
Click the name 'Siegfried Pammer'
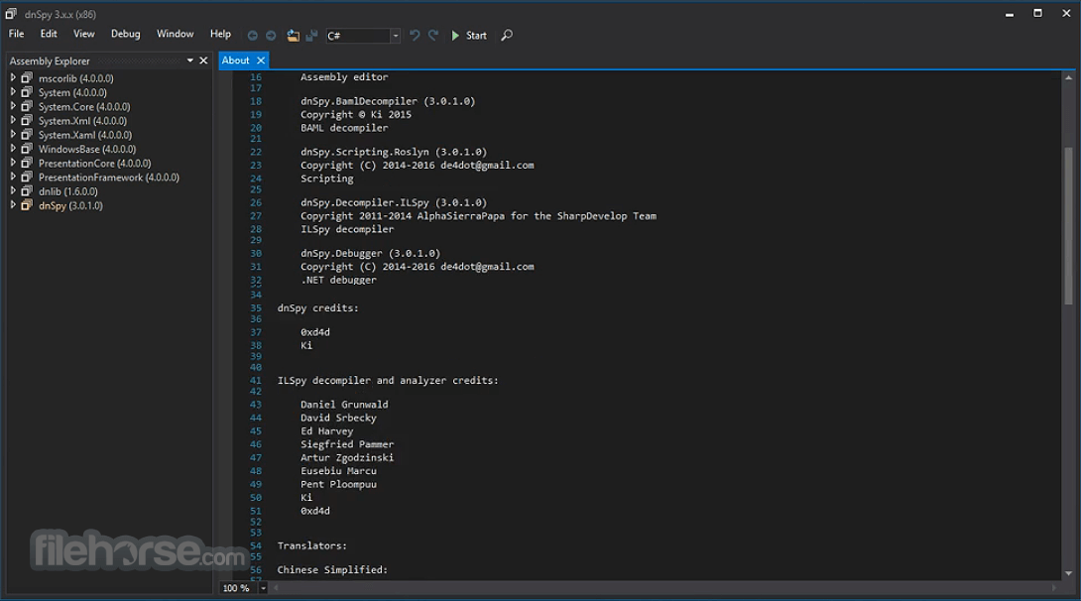347,444
